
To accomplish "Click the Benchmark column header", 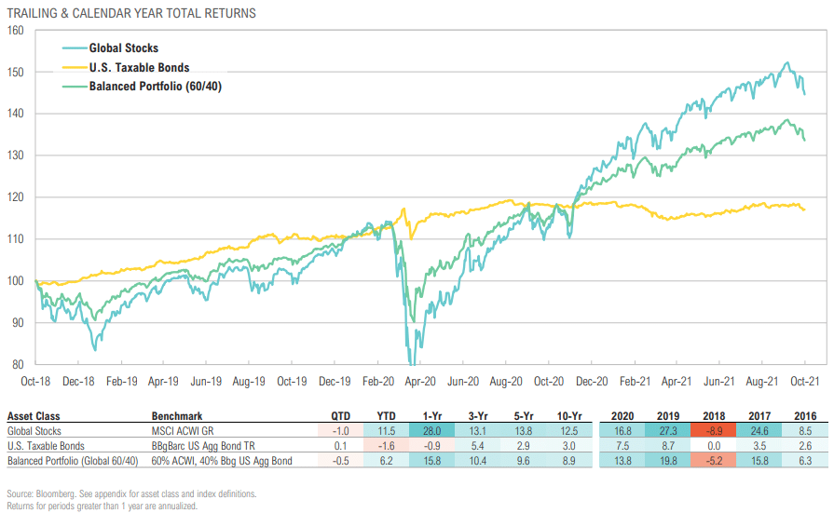I will (x=177, y=416).
